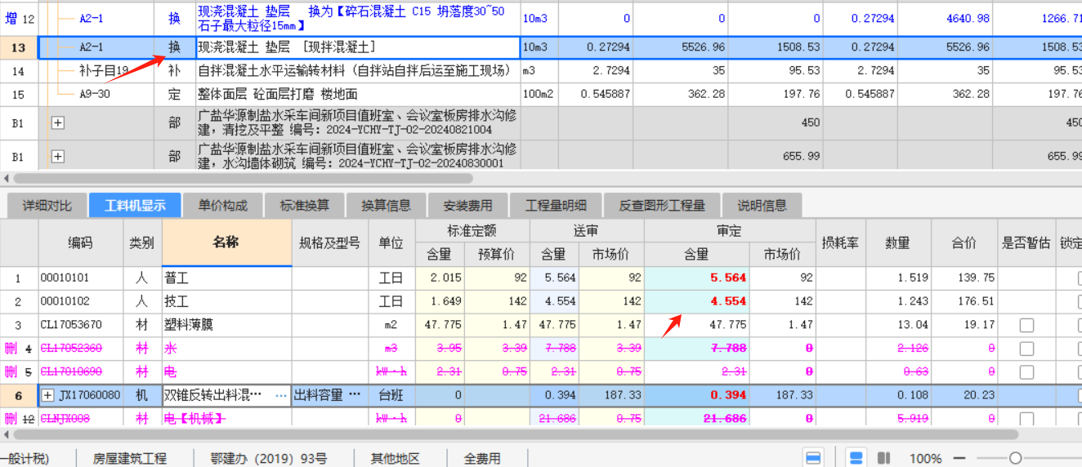The width and height of the screenshot is (1082, 467).
Task: Click the 编码 column header
Action: point(80,242)
